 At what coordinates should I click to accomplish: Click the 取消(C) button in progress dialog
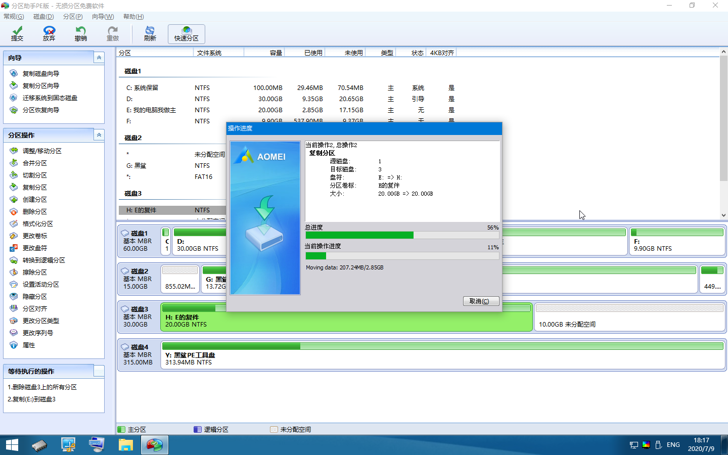[481, 301]
